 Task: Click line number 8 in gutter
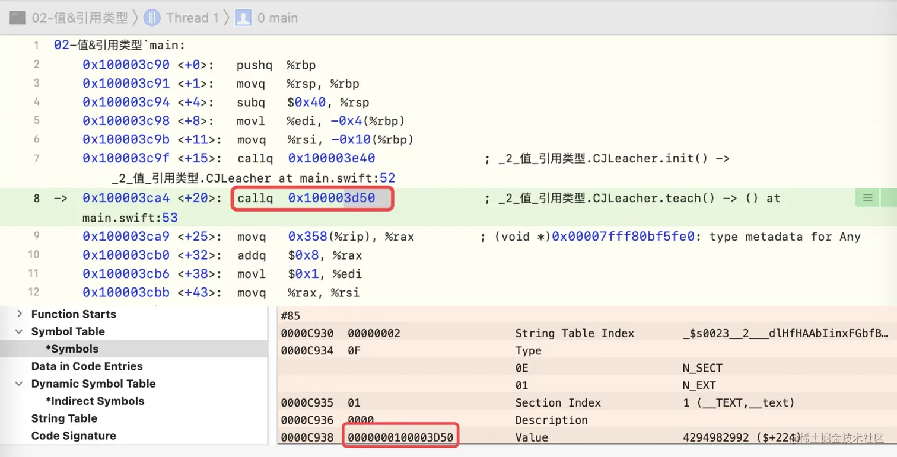coord(36,198)
